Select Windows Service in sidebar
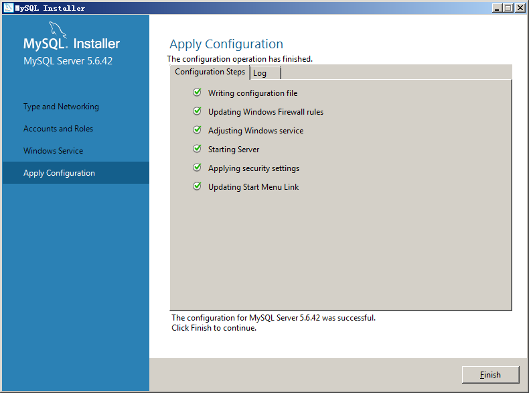This screenshot has width=529, height=393. pyautogui.click(x=53, y=151)
